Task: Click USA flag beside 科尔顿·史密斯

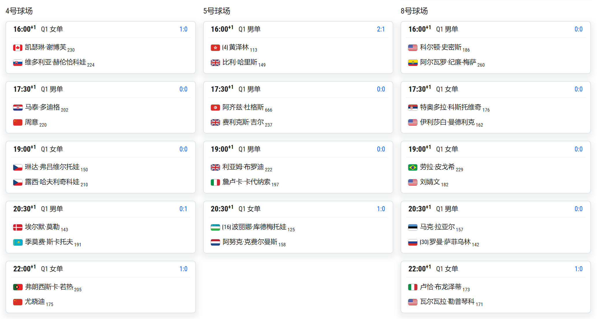Action: point(413,48)
